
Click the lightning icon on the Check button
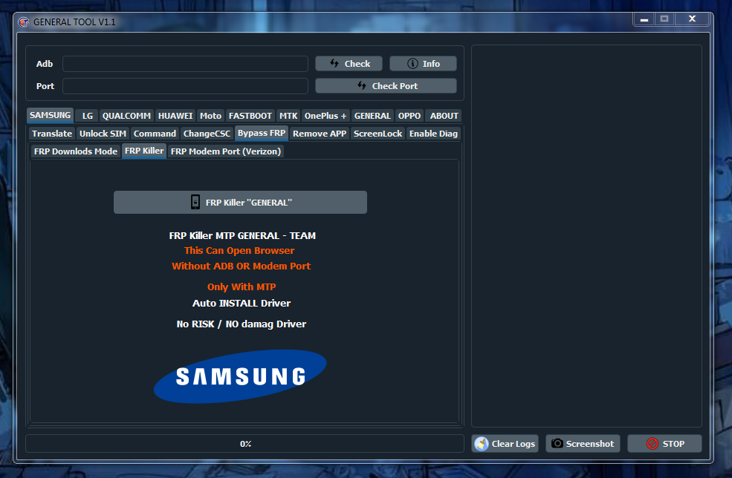pyautogui.click(x=334, y=63)
